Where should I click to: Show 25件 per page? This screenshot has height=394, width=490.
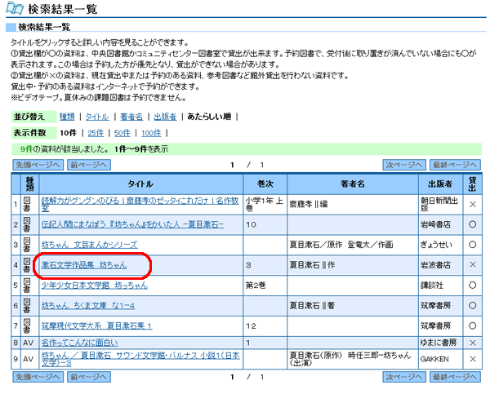pyautogui.click(x=96, y=133)
